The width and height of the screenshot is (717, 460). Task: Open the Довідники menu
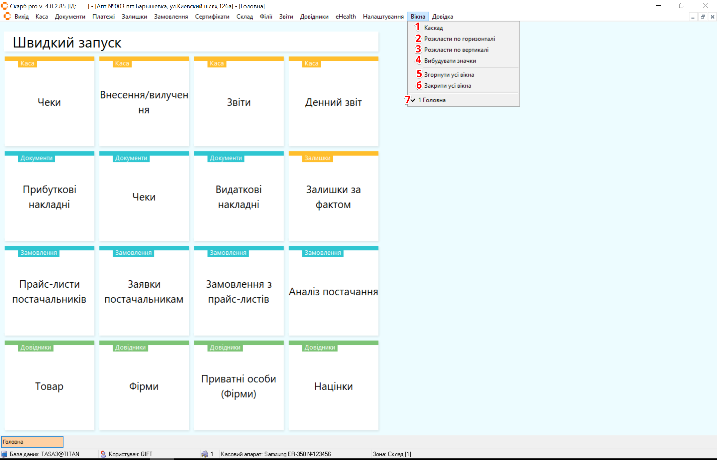pyautogui.click(x=314, y=17)
